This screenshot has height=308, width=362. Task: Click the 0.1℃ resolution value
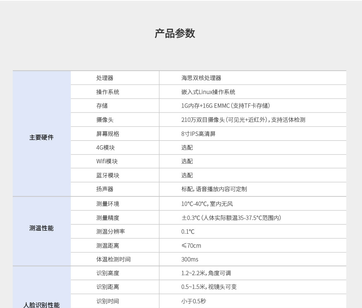point(188,232)
